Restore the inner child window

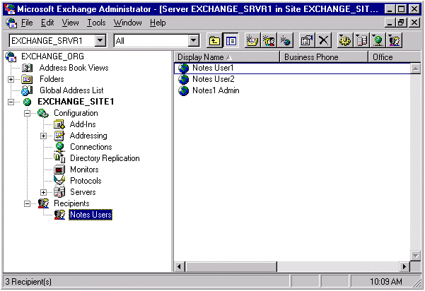pos(401,23)
